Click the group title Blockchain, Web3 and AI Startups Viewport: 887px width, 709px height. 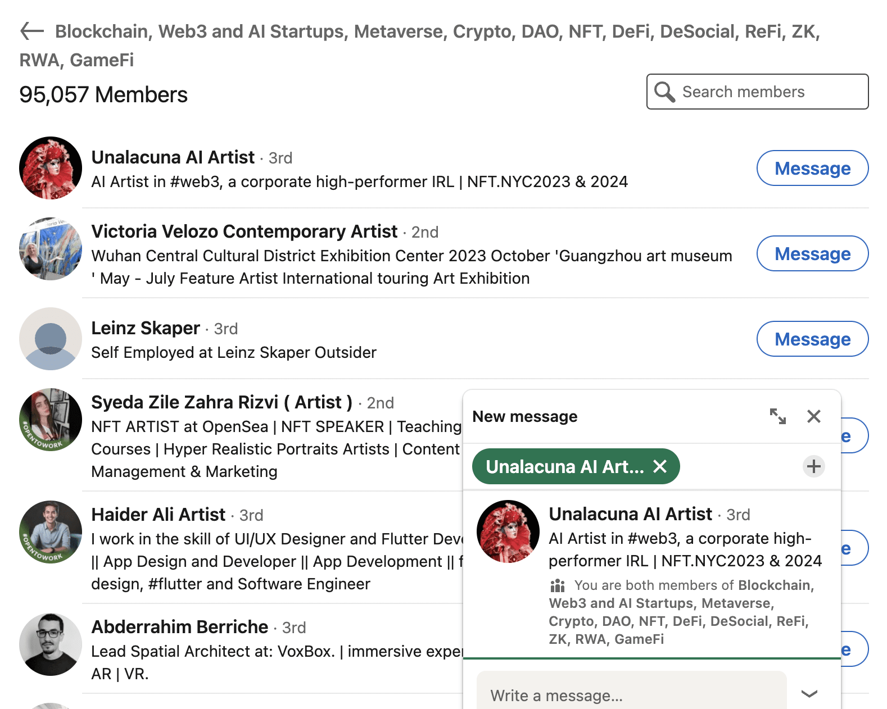tap(225, 32)
